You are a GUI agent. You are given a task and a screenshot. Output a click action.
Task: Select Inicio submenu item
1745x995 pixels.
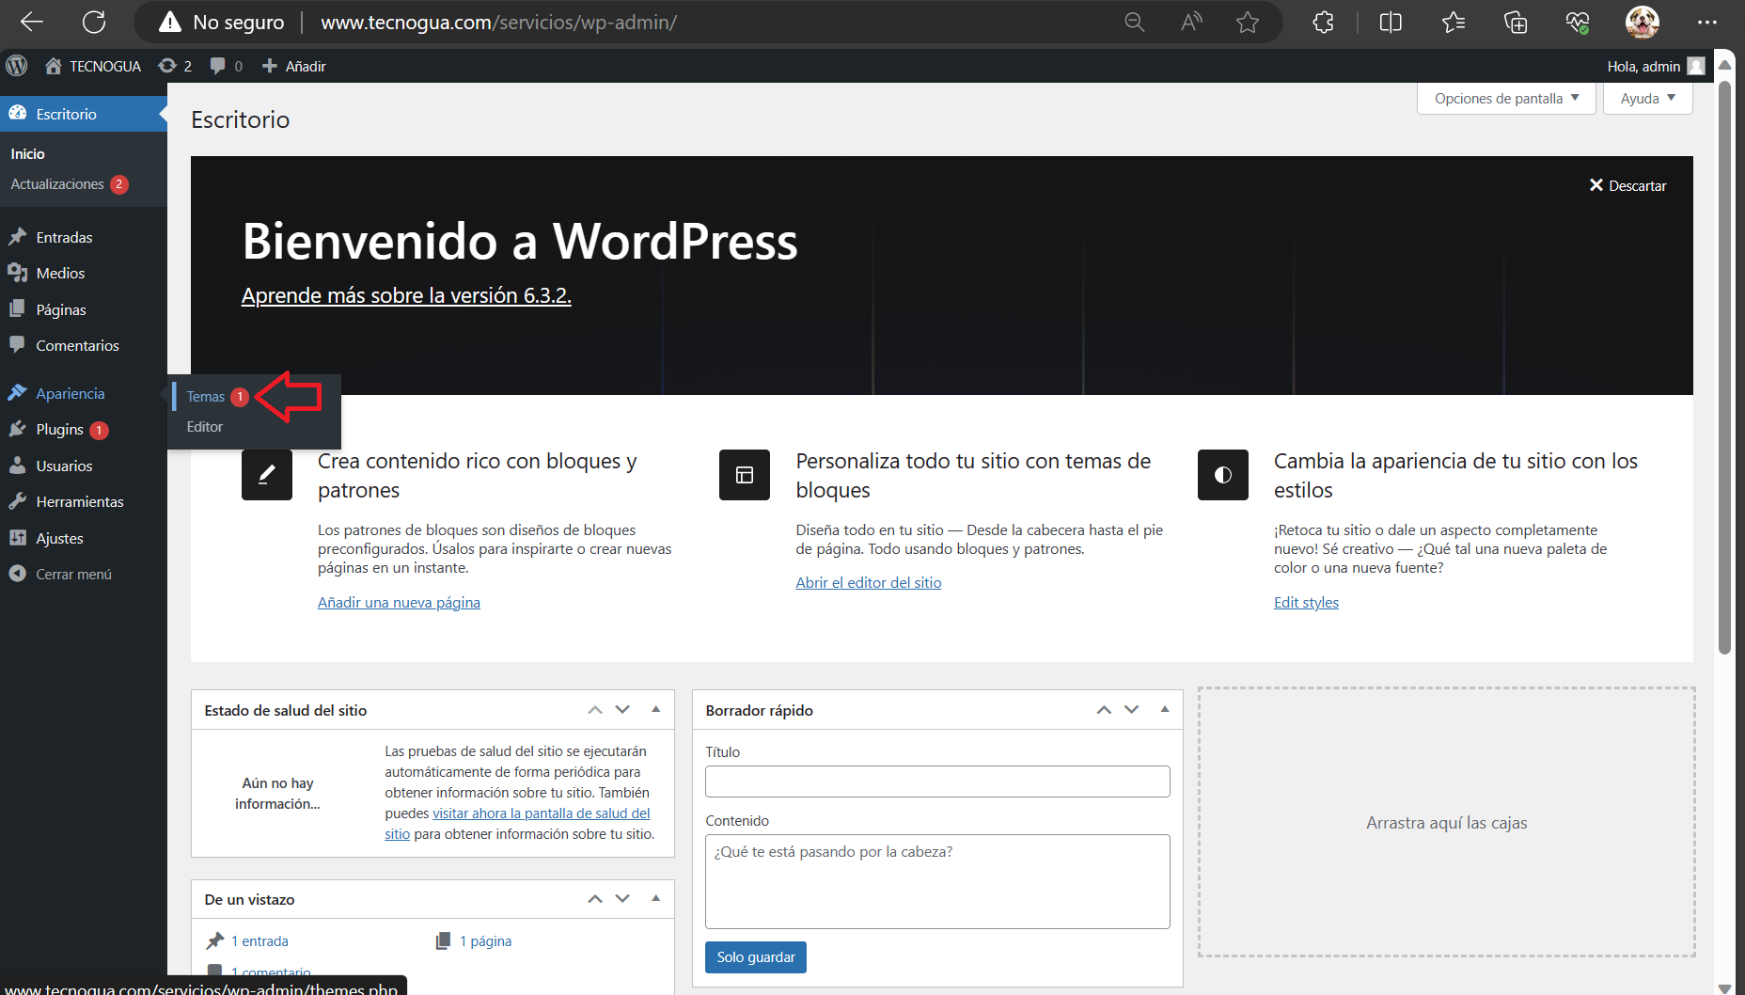click(27, 153)
